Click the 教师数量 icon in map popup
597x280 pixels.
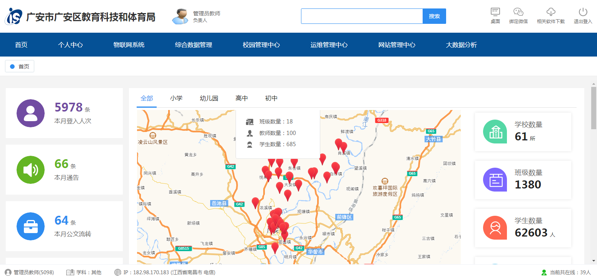point(249,133)
